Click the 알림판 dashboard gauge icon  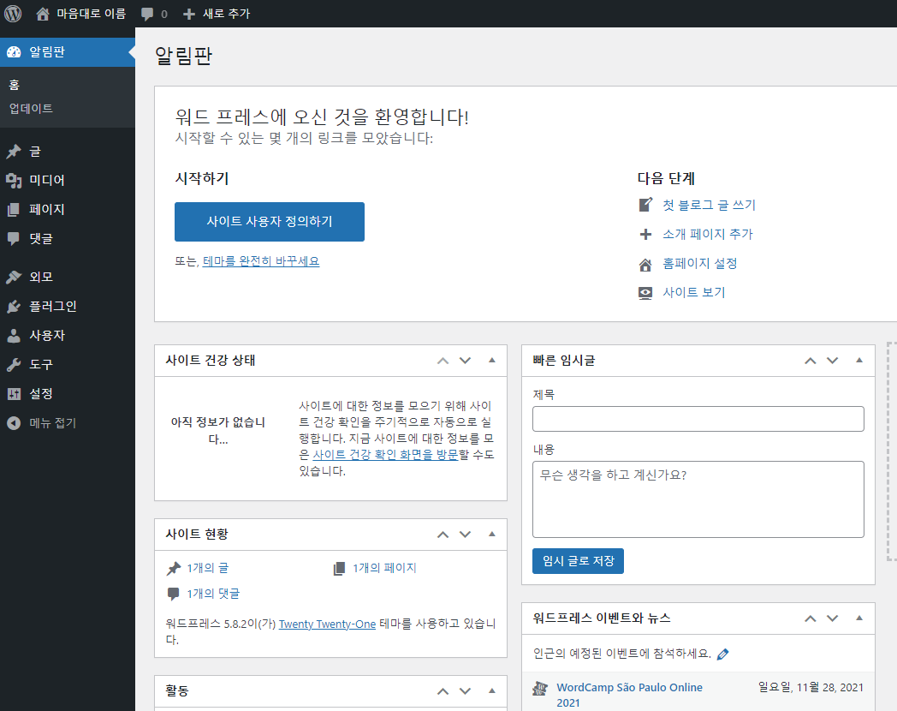pos(14,52)
